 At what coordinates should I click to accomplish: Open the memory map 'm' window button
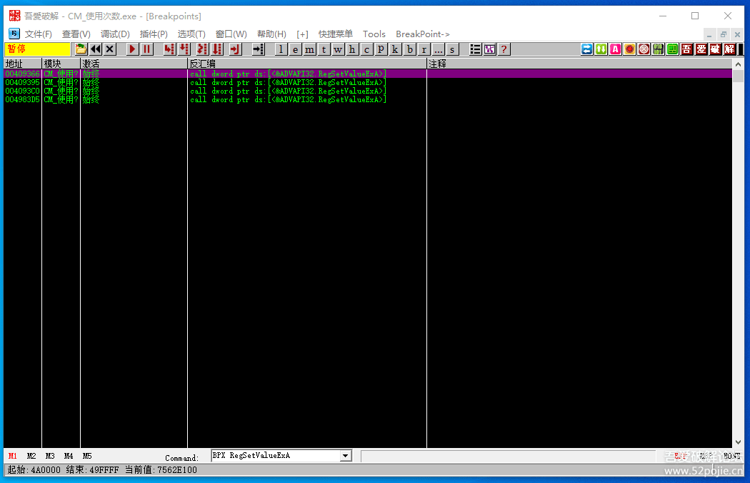pos(309,49)
